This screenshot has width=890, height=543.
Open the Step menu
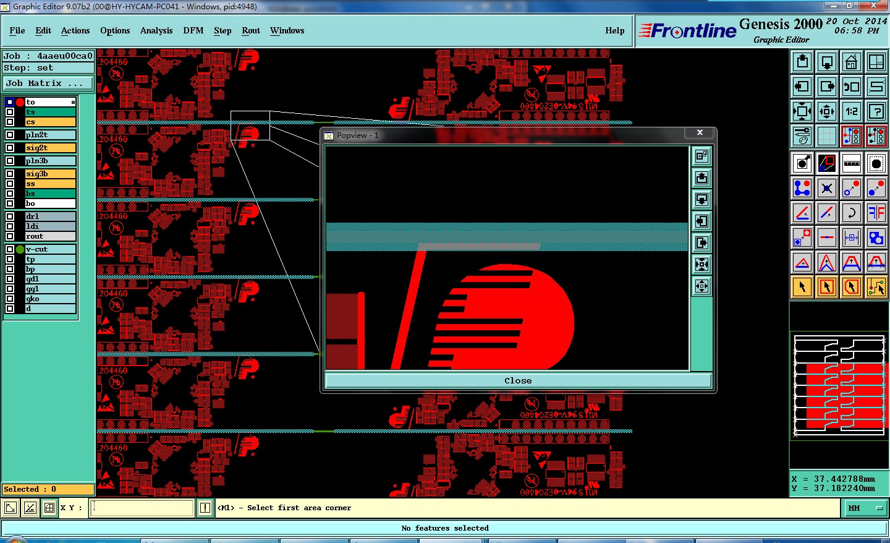pyautogui.click(x=222, y=30)
